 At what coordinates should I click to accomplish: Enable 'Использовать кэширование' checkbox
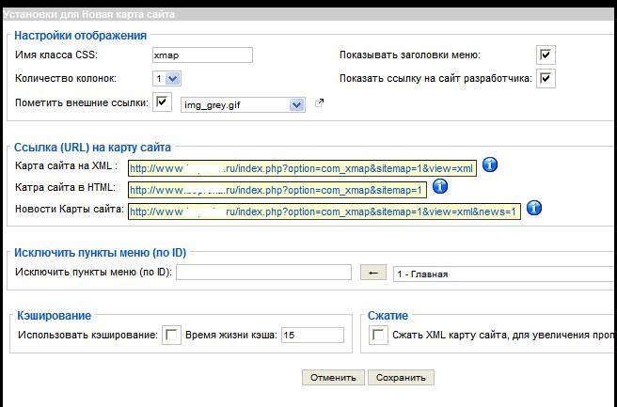(171, 336)
